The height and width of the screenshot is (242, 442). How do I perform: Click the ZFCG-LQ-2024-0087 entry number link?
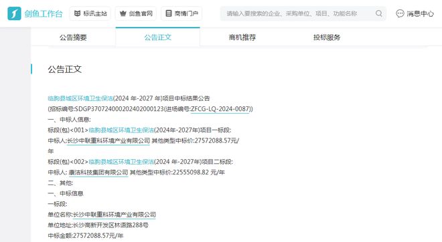pyautogui.click(x=220, y=109)
